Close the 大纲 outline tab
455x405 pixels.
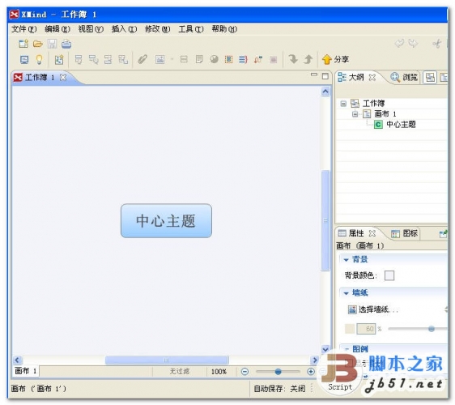tap(372, 78)
